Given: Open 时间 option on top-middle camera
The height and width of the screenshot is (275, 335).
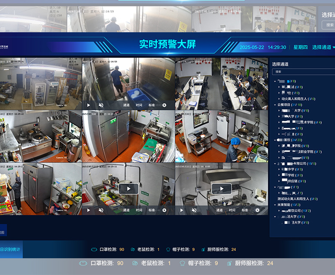Looking at the screenshot, I should click(139, 105).
